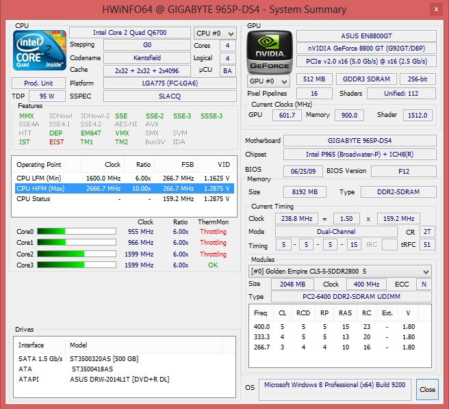Image resolution: width=449 pixels, height=409 pixels.
Task: Click the GeForce 8800 GT GPU name field
Action: click(366, 49)
